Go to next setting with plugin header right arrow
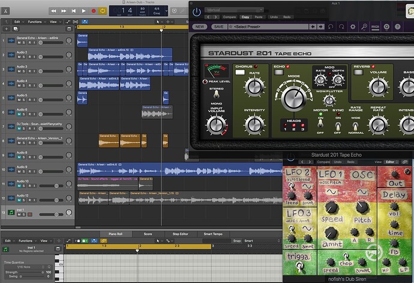 coord(216,17)
